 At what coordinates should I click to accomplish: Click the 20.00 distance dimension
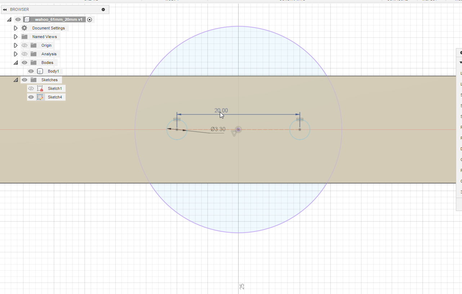pyautogui.click(x=221, y=110)
